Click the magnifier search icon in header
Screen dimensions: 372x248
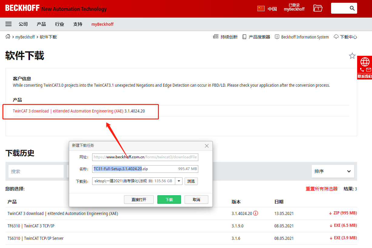(x=352, y=8)
